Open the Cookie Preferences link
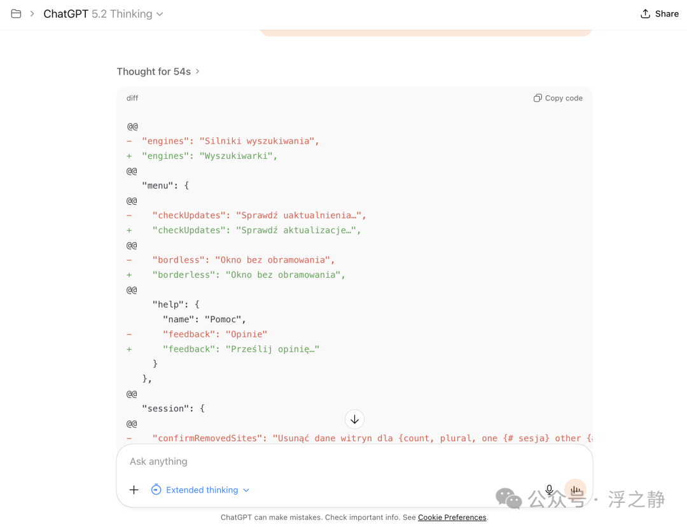The image size is (687, 527). point(452,517)
